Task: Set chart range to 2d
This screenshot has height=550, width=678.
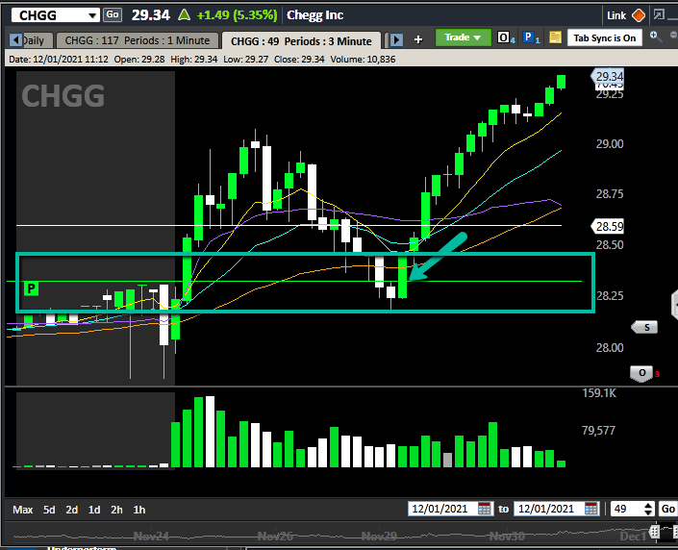Action: point(72,510)
